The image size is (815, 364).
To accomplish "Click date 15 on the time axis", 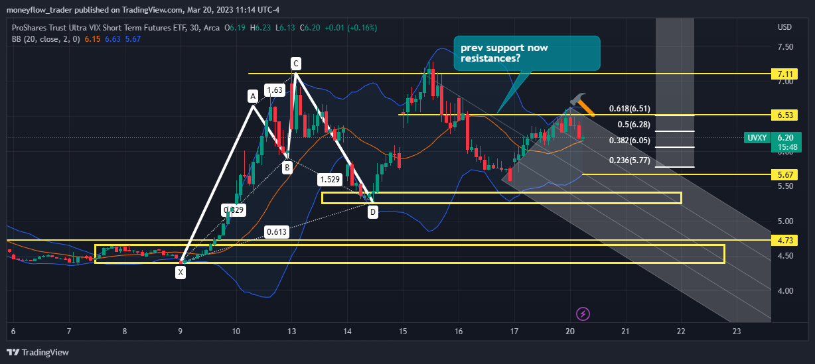I will [x=403, y=330].
